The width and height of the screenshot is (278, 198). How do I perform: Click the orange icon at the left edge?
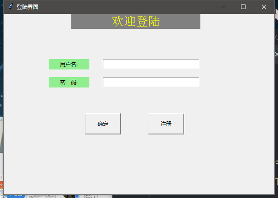(x=1, y=185)
